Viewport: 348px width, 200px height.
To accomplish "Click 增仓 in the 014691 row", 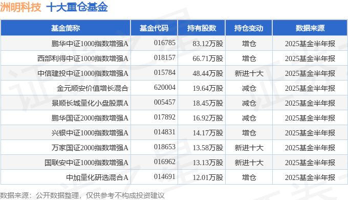I will pyautogui.click(x=249, y=178).
